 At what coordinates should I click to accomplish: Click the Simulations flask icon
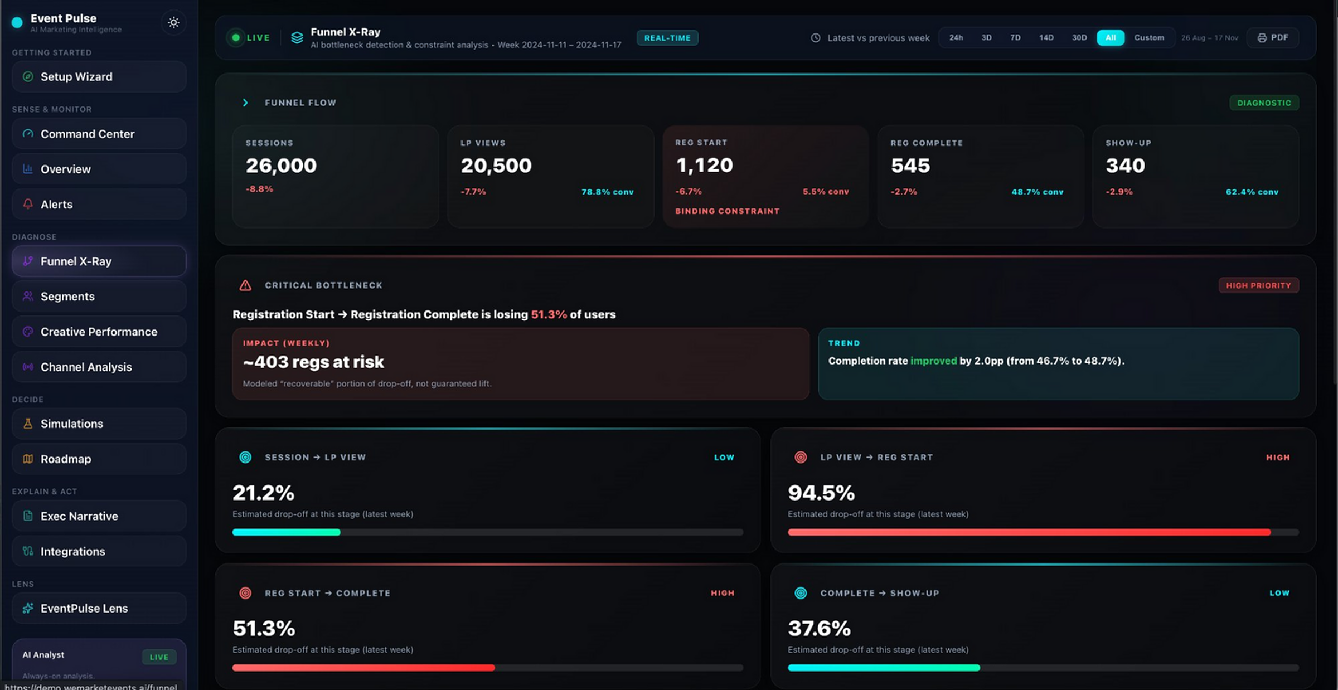tap(28, 424)
